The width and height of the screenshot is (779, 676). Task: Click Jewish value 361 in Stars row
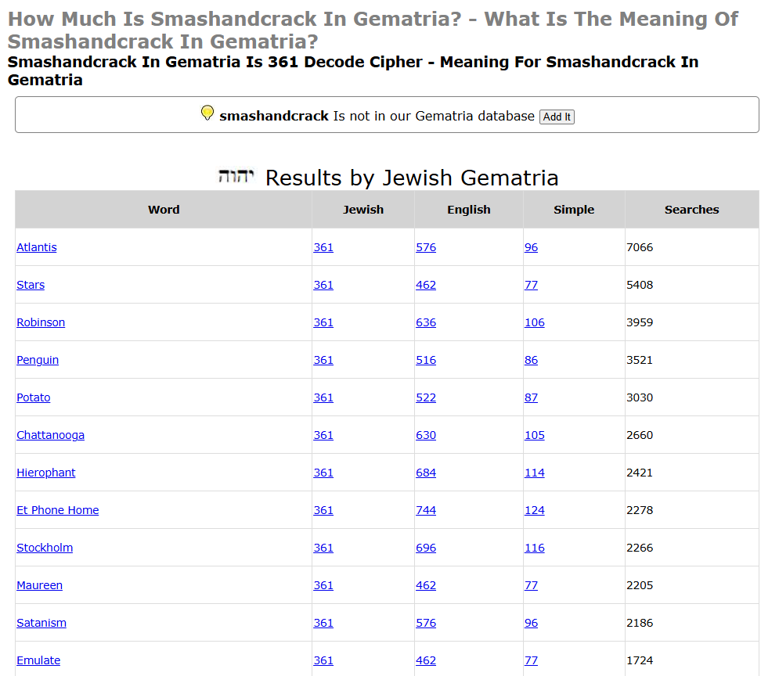click(x=323, y=285)
